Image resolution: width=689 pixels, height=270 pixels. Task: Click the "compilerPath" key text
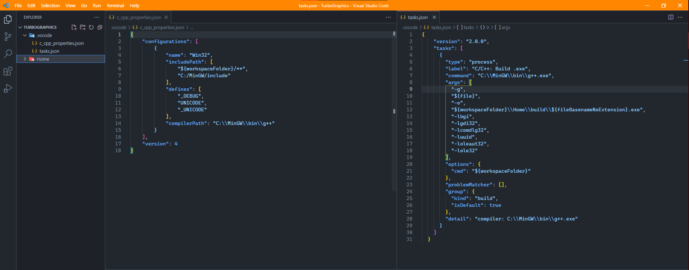pos(186,123)
